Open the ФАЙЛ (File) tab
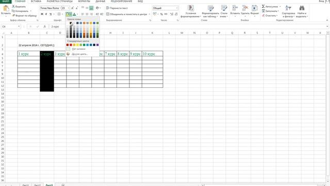Screen dimensions: 330x186 pos(6,1)
